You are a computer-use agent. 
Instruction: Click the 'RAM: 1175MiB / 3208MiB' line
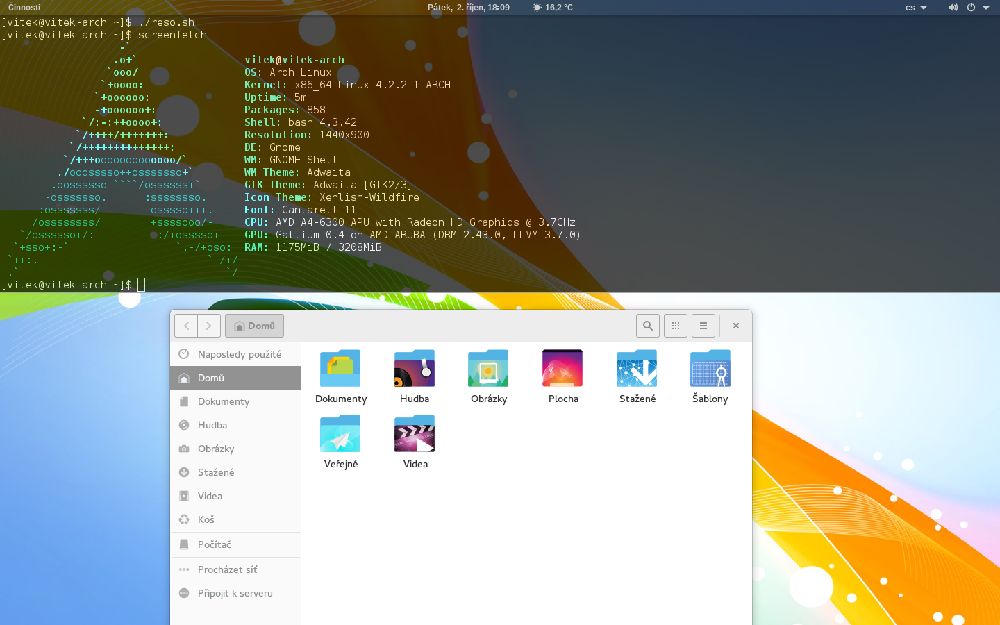[312, 247]
